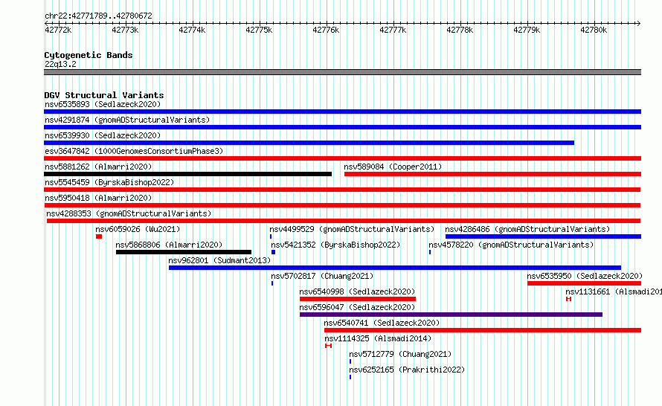This screenshot has width=662, height=406.
Task: Open nsv6596047 (Sedlazeck2020) label
Action: click(357, 307)
